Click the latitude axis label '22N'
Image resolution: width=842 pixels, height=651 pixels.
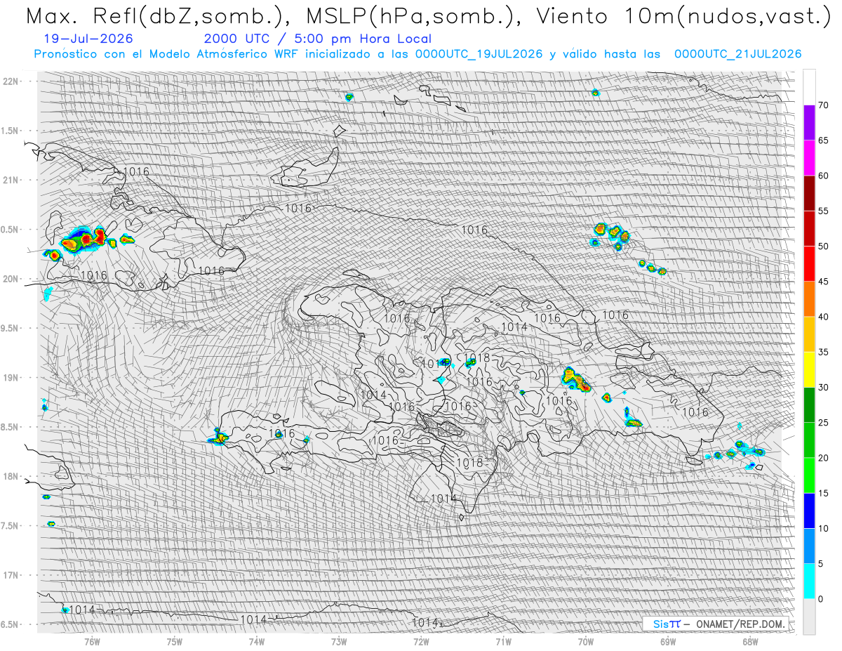tap(11, 81)
